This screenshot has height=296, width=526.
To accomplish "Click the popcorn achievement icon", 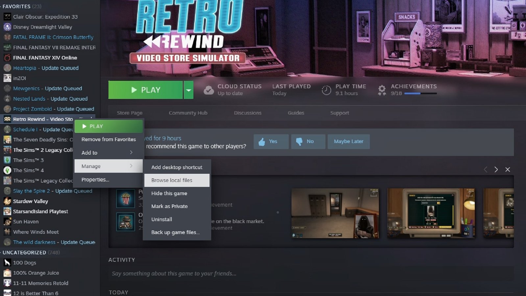I will point(126,198).
